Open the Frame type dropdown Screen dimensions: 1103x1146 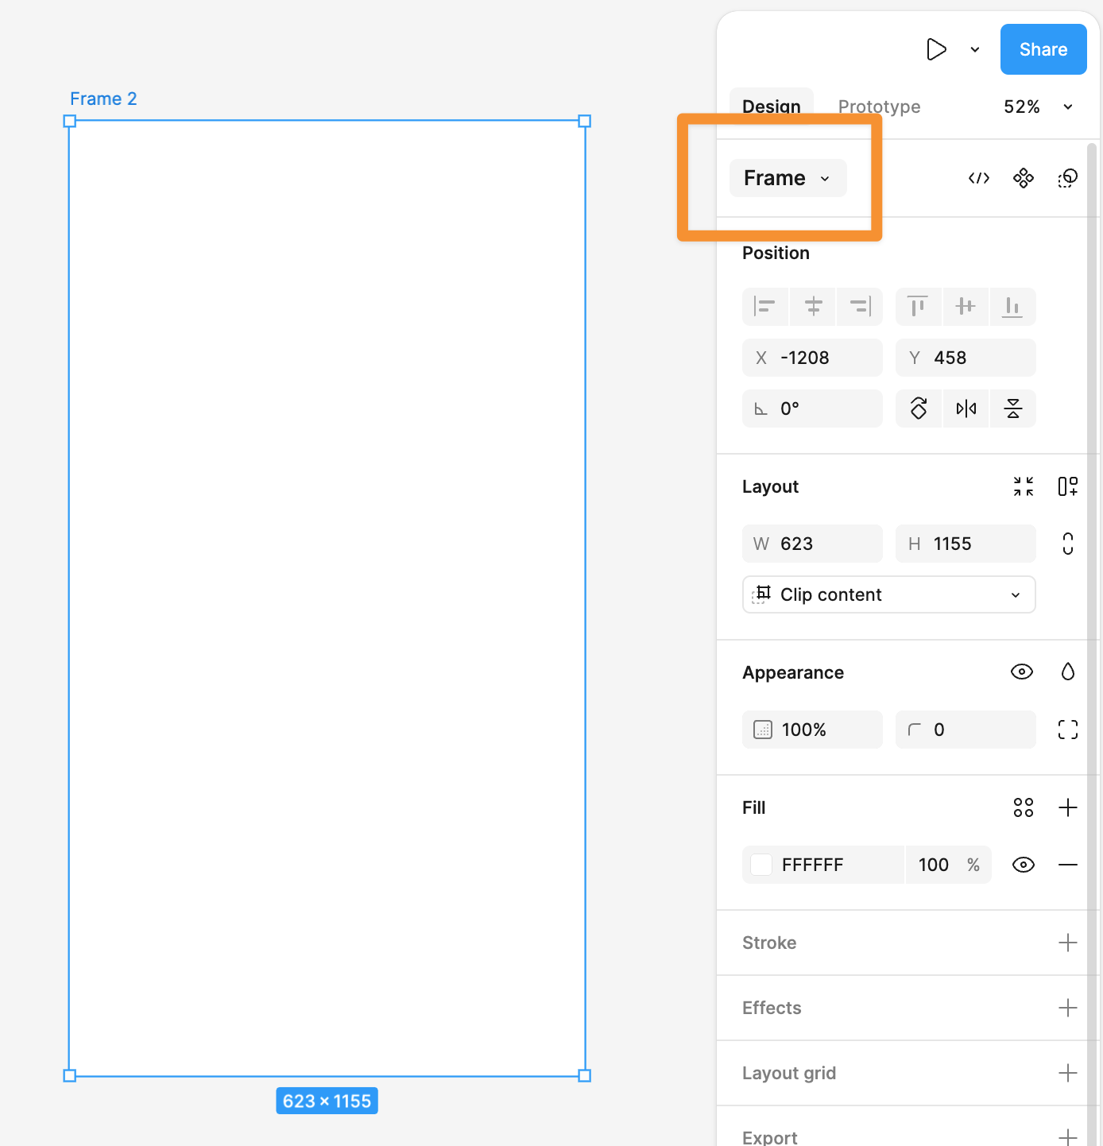point(788,178)
